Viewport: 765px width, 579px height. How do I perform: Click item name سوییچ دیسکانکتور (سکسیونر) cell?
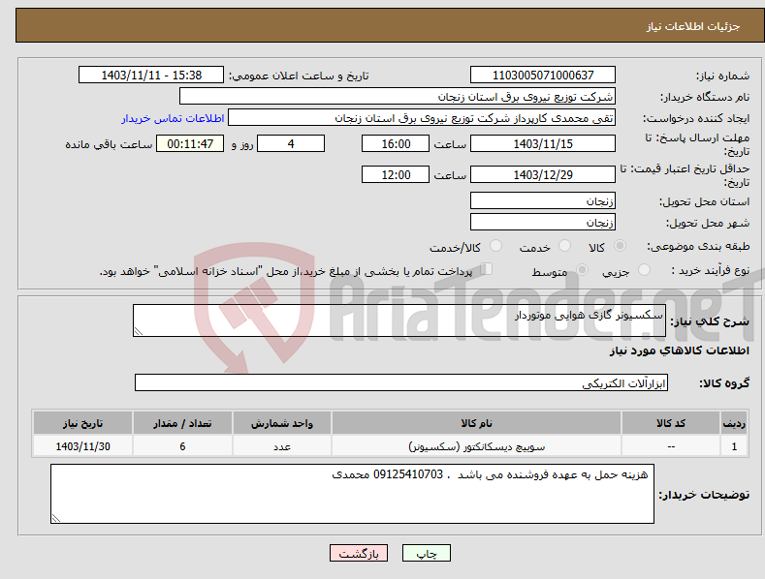(x=476, y=446)
